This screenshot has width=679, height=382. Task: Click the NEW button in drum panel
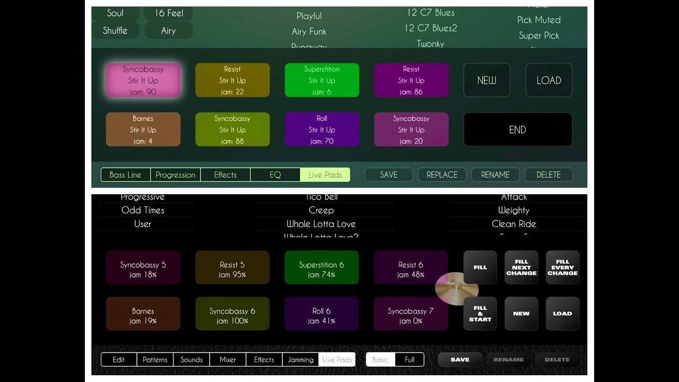(x=521, y=314)
